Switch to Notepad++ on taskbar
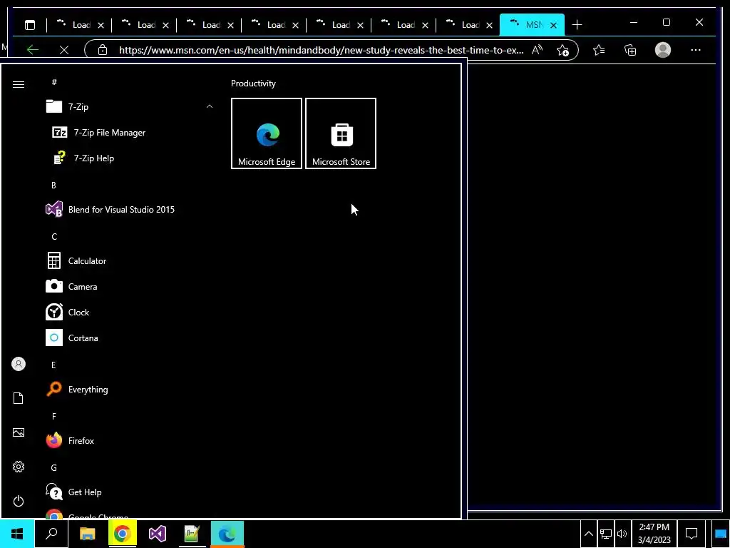 tap(192, 534)
